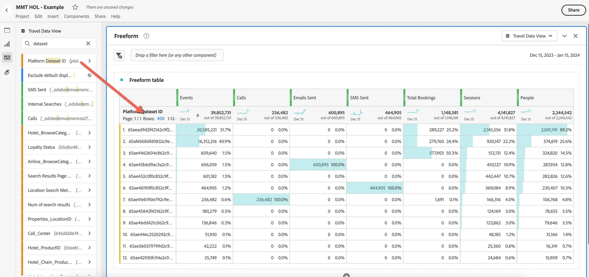Select the People column header

(545, 98)
